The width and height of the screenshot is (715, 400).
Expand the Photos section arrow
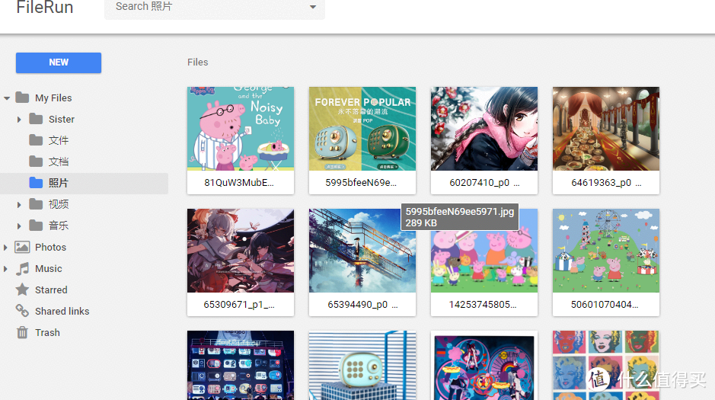5,247
